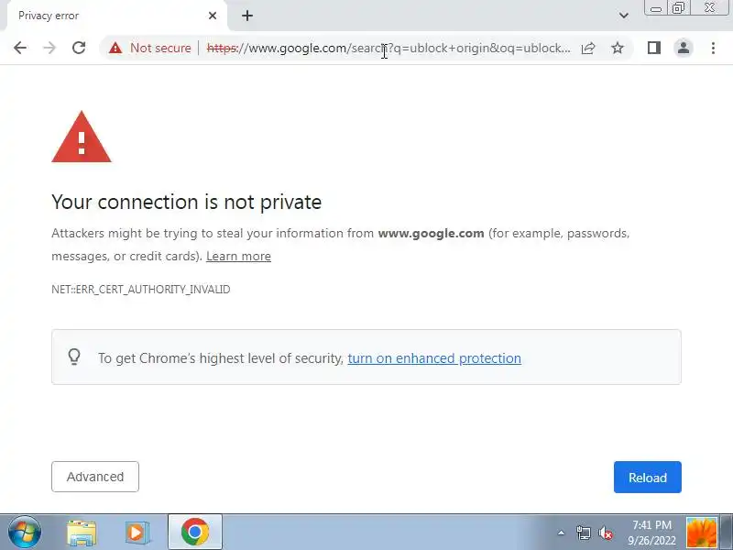
Task: Open the Windows Start menu orb
Action: coord(25,533)
